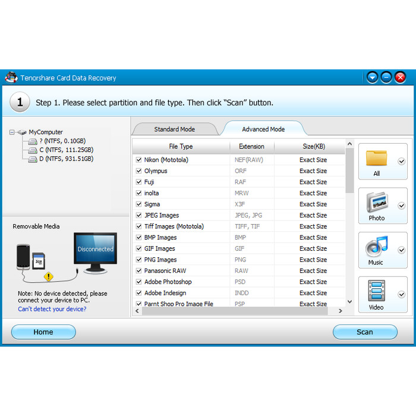Choose the Music category icon
The width and height of the screenshot is (416, 416).
click(376, 246)
